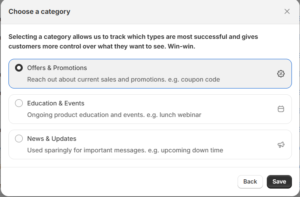300x197 pixels.
Task: Go back with the Back button
Action: point(250,182)
